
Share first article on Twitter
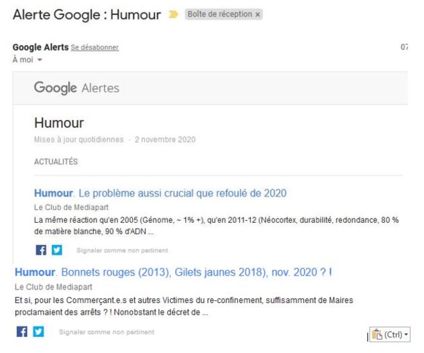point(57,250)
